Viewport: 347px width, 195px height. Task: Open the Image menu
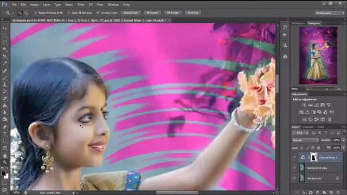coord(34,5)
